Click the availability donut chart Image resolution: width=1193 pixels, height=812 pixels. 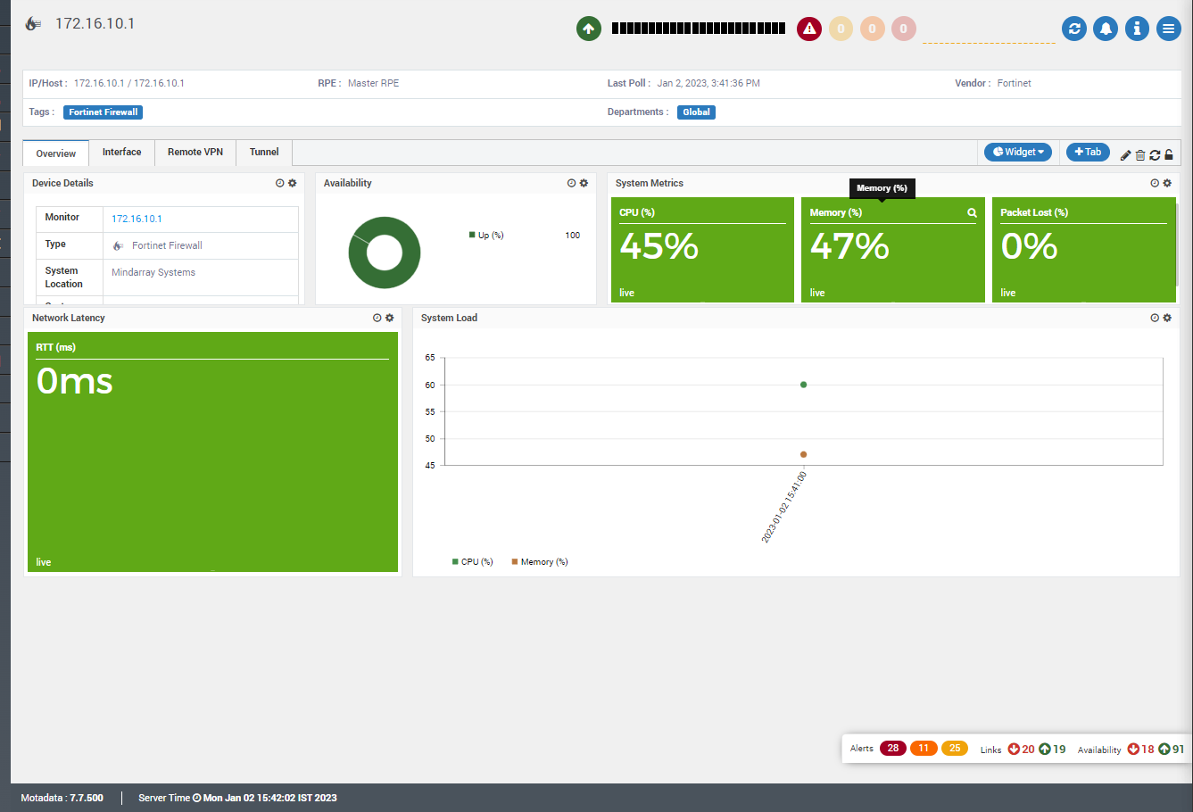tap(385, 253)
